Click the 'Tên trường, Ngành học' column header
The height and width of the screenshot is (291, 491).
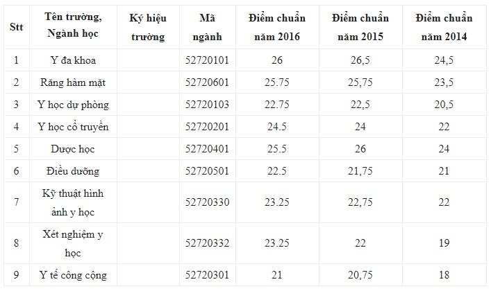(x=73, y=26)
